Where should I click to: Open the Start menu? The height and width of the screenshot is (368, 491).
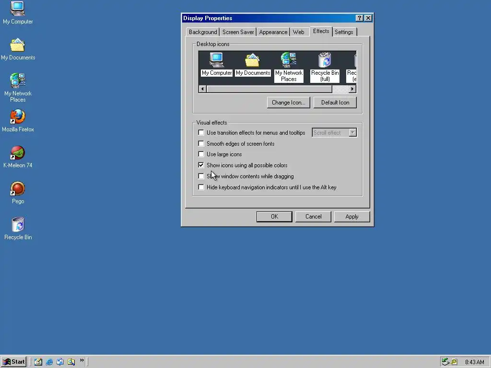click(13, 362)
